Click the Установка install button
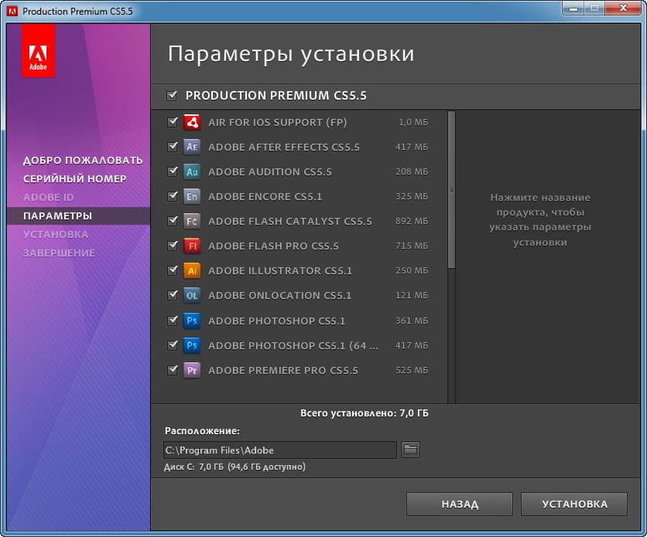647x537 pixels. coord(574,504)
